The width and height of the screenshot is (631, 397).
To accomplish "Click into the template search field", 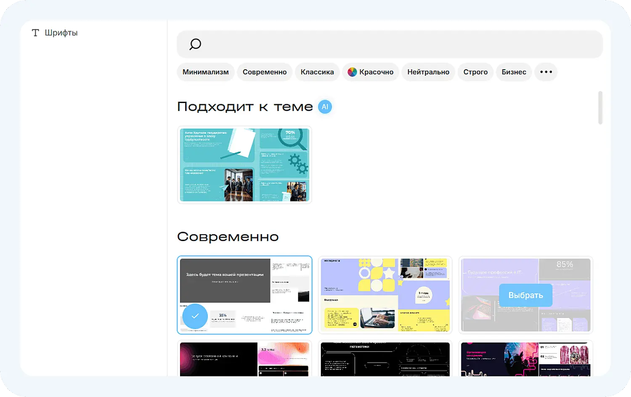I will click(x=390, y=44).
